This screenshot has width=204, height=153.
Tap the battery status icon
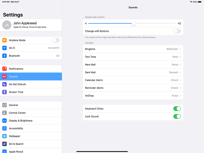(x=200, y=2)
